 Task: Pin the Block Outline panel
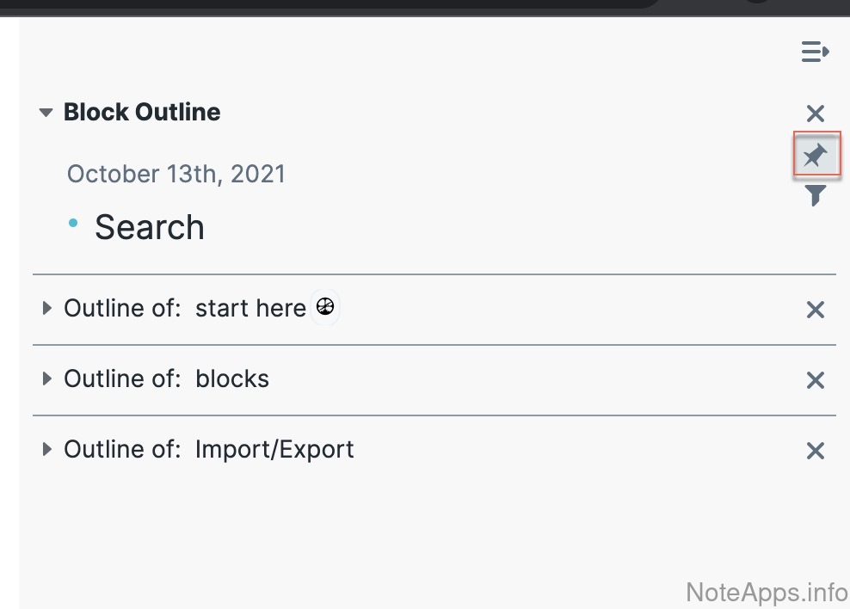point(816,156)
